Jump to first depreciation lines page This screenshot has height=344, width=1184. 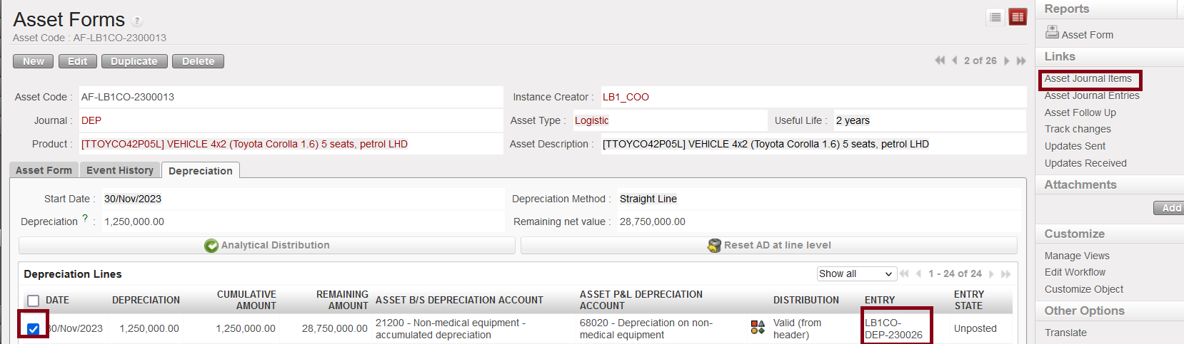pyautogui.click(x=905, y=273)
